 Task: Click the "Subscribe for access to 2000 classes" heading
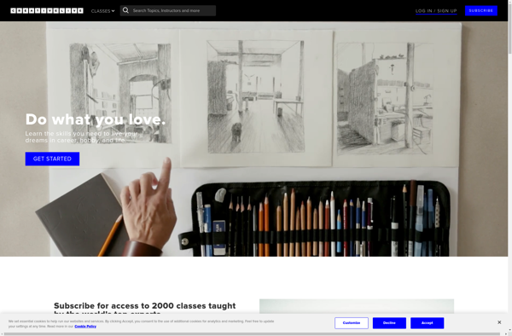click(x=145, y=309)
